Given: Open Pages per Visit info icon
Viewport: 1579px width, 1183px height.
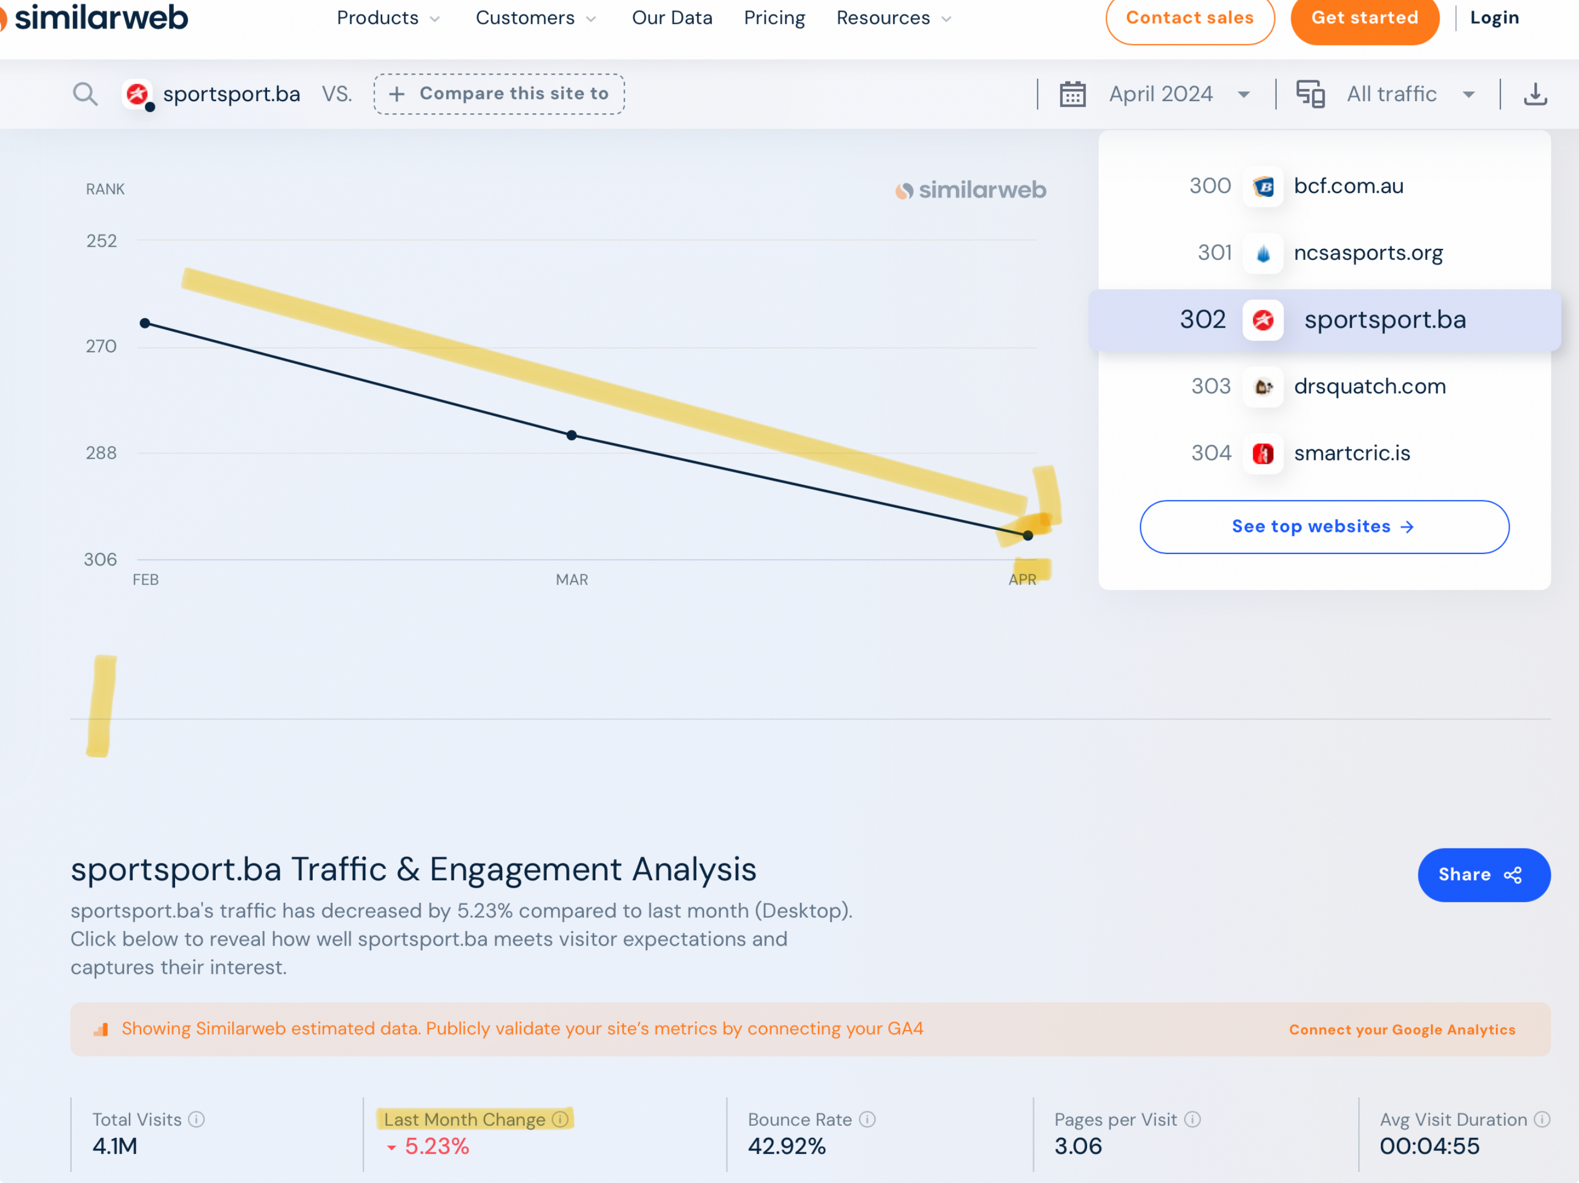Looking at the screenshot, I should coord(1192,1119).
